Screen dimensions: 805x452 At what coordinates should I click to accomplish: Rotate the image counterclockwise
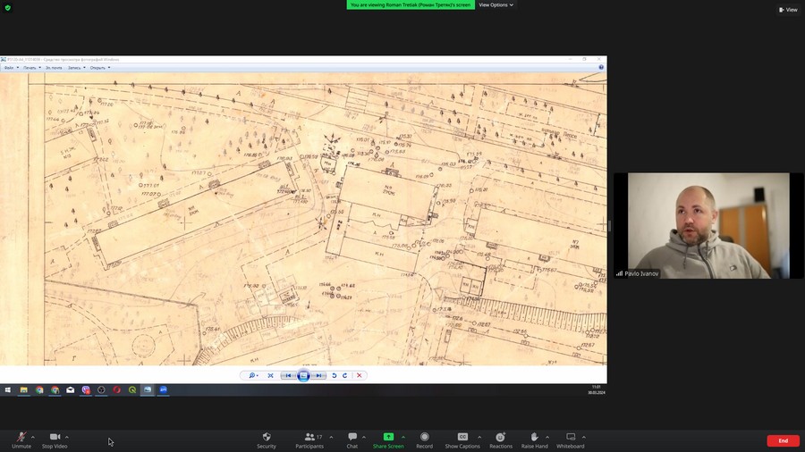tap(334, 376)
